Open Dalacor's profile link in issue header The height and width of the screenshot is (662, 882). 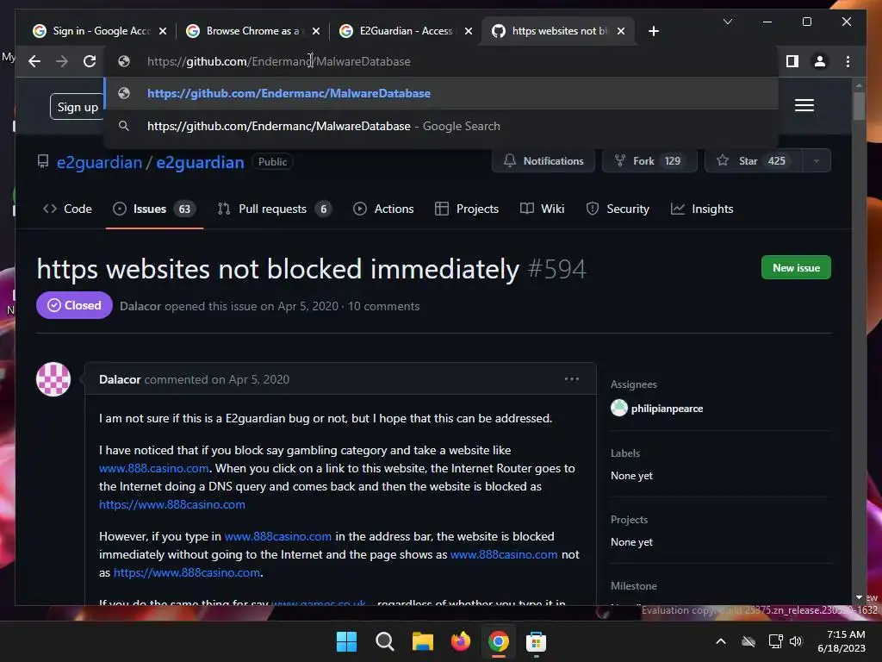pyautogui.click(x=140, y=306)
